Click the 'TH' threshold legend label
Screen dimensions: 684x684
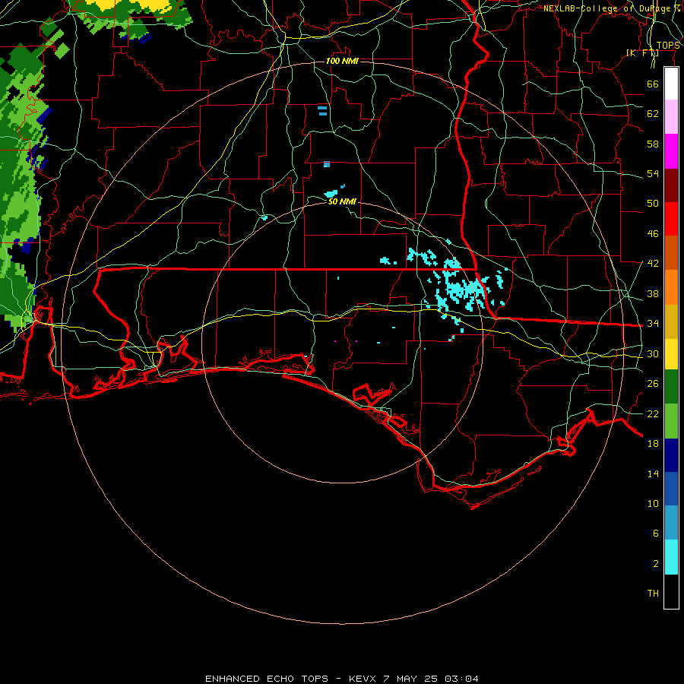pos(653,594)
